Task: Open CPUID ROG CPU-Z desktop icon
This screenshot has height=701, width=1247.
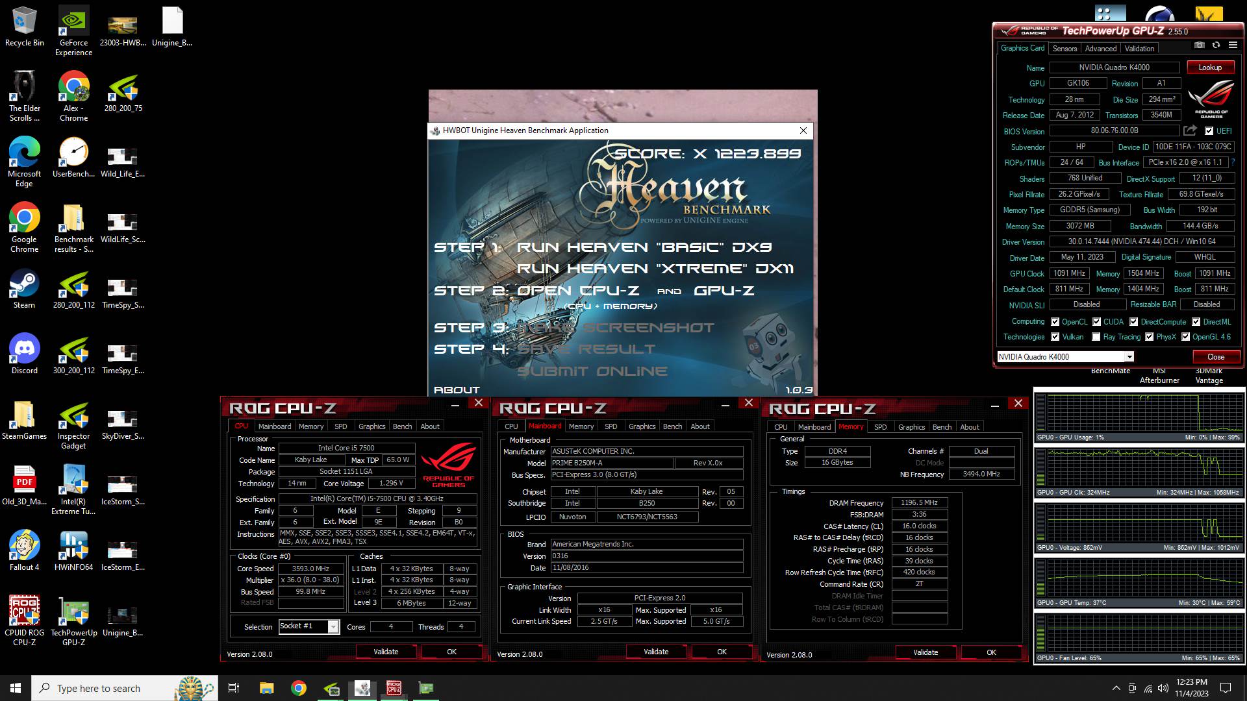Action: coord(25,621)
